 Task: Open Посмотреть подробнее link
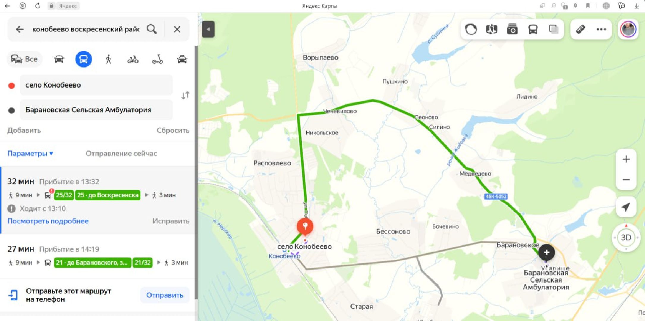[48, 221]
